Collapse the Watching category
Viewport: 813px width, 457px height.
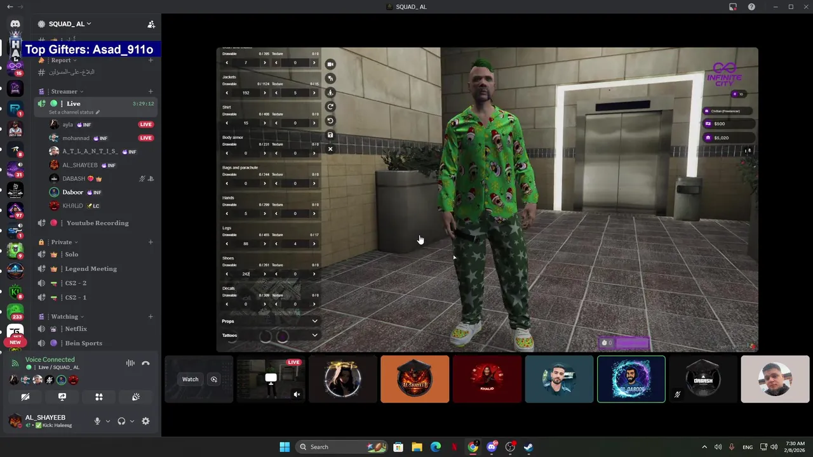pos(67,316)
